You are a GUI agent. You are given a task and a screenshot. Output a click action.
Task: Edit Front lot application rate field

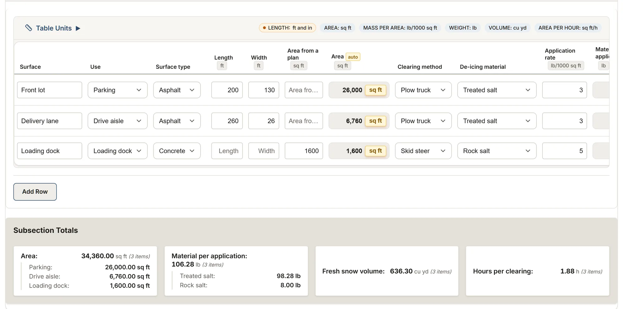564,90
